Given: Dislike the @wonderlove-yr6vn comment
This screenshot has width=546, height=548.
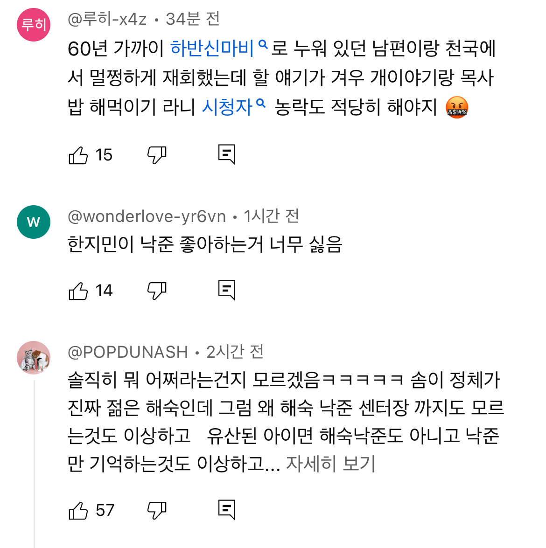Looking at the screenshot, I should tap(157, 291).
